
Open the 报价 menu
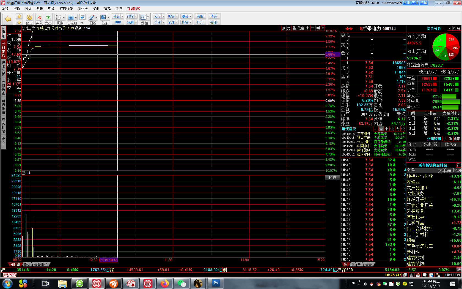[17, 9]
